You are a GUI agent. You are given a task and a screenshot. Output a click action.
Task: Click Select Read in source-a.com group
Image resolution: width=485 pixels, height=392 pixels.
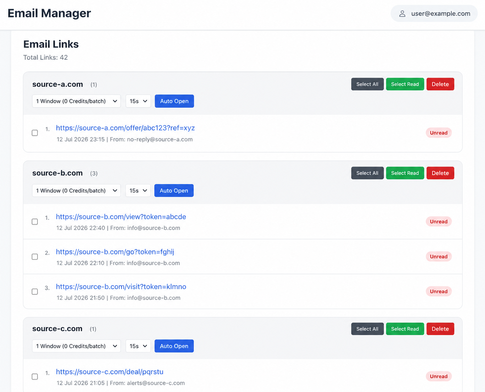pyautogui.click(x=405, y=84)
